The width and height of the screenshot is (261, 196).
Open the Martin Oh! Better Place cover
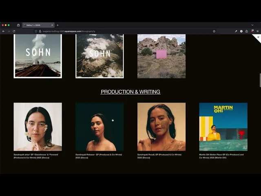[x=223, y=127]
